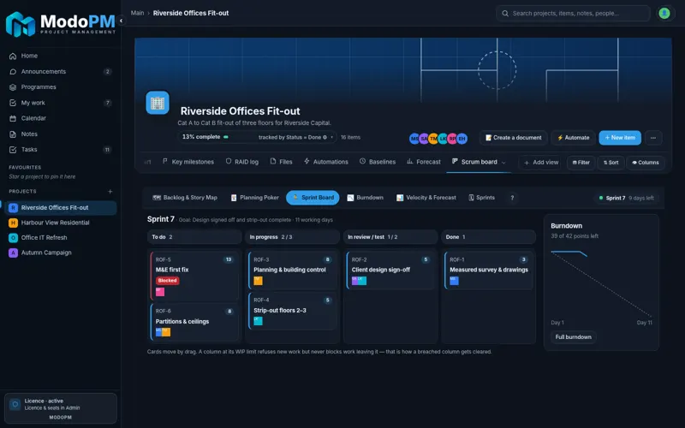Open Harbour View Residential project
Viewport: 685px width, 428px height.
click(60, 223)
